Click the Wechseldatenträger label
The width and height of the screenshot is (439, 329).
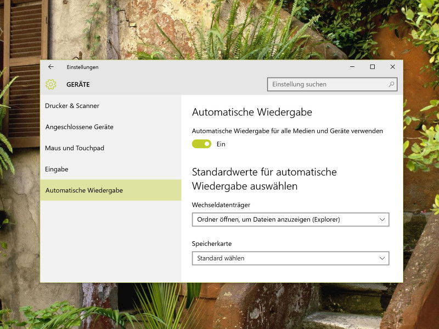tap(221, 205)
